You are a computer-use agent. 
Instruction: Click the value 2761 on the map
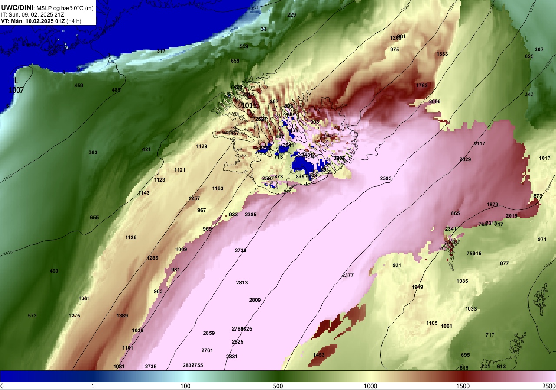(207, 350)
